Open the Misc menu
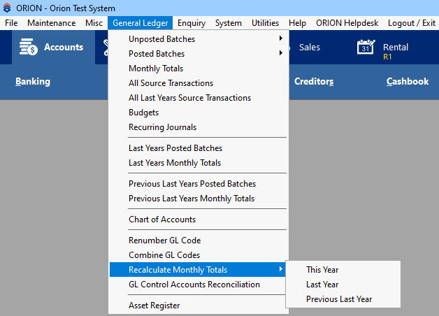 click(94, 23)
